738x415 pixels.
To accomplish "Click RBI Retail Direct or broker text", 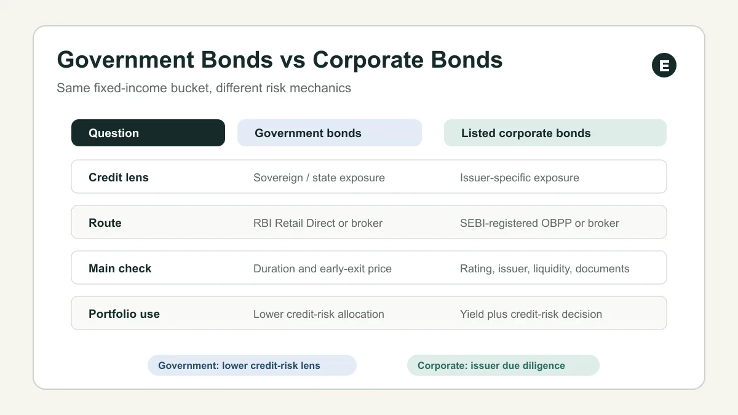I will point(318,223).
